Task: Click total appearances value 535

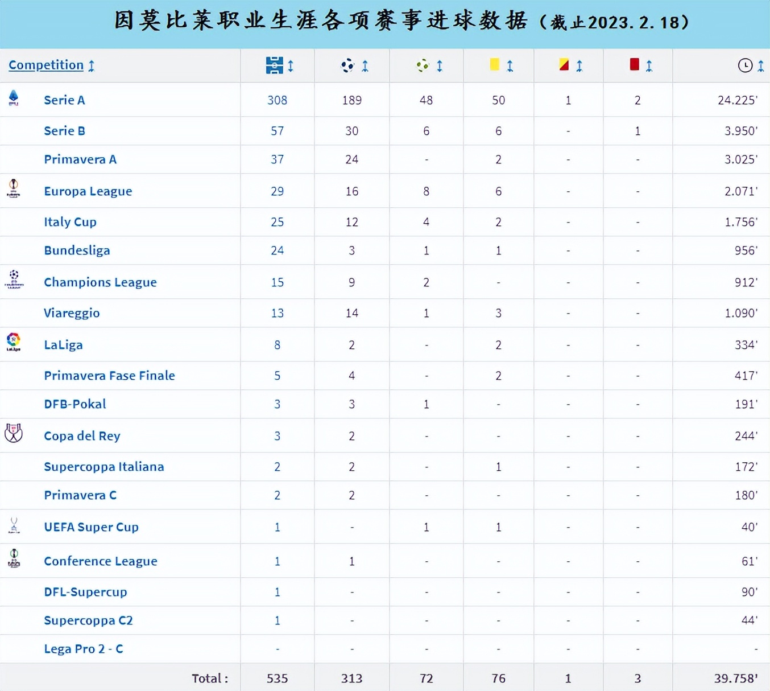Action: click(278, 678)
